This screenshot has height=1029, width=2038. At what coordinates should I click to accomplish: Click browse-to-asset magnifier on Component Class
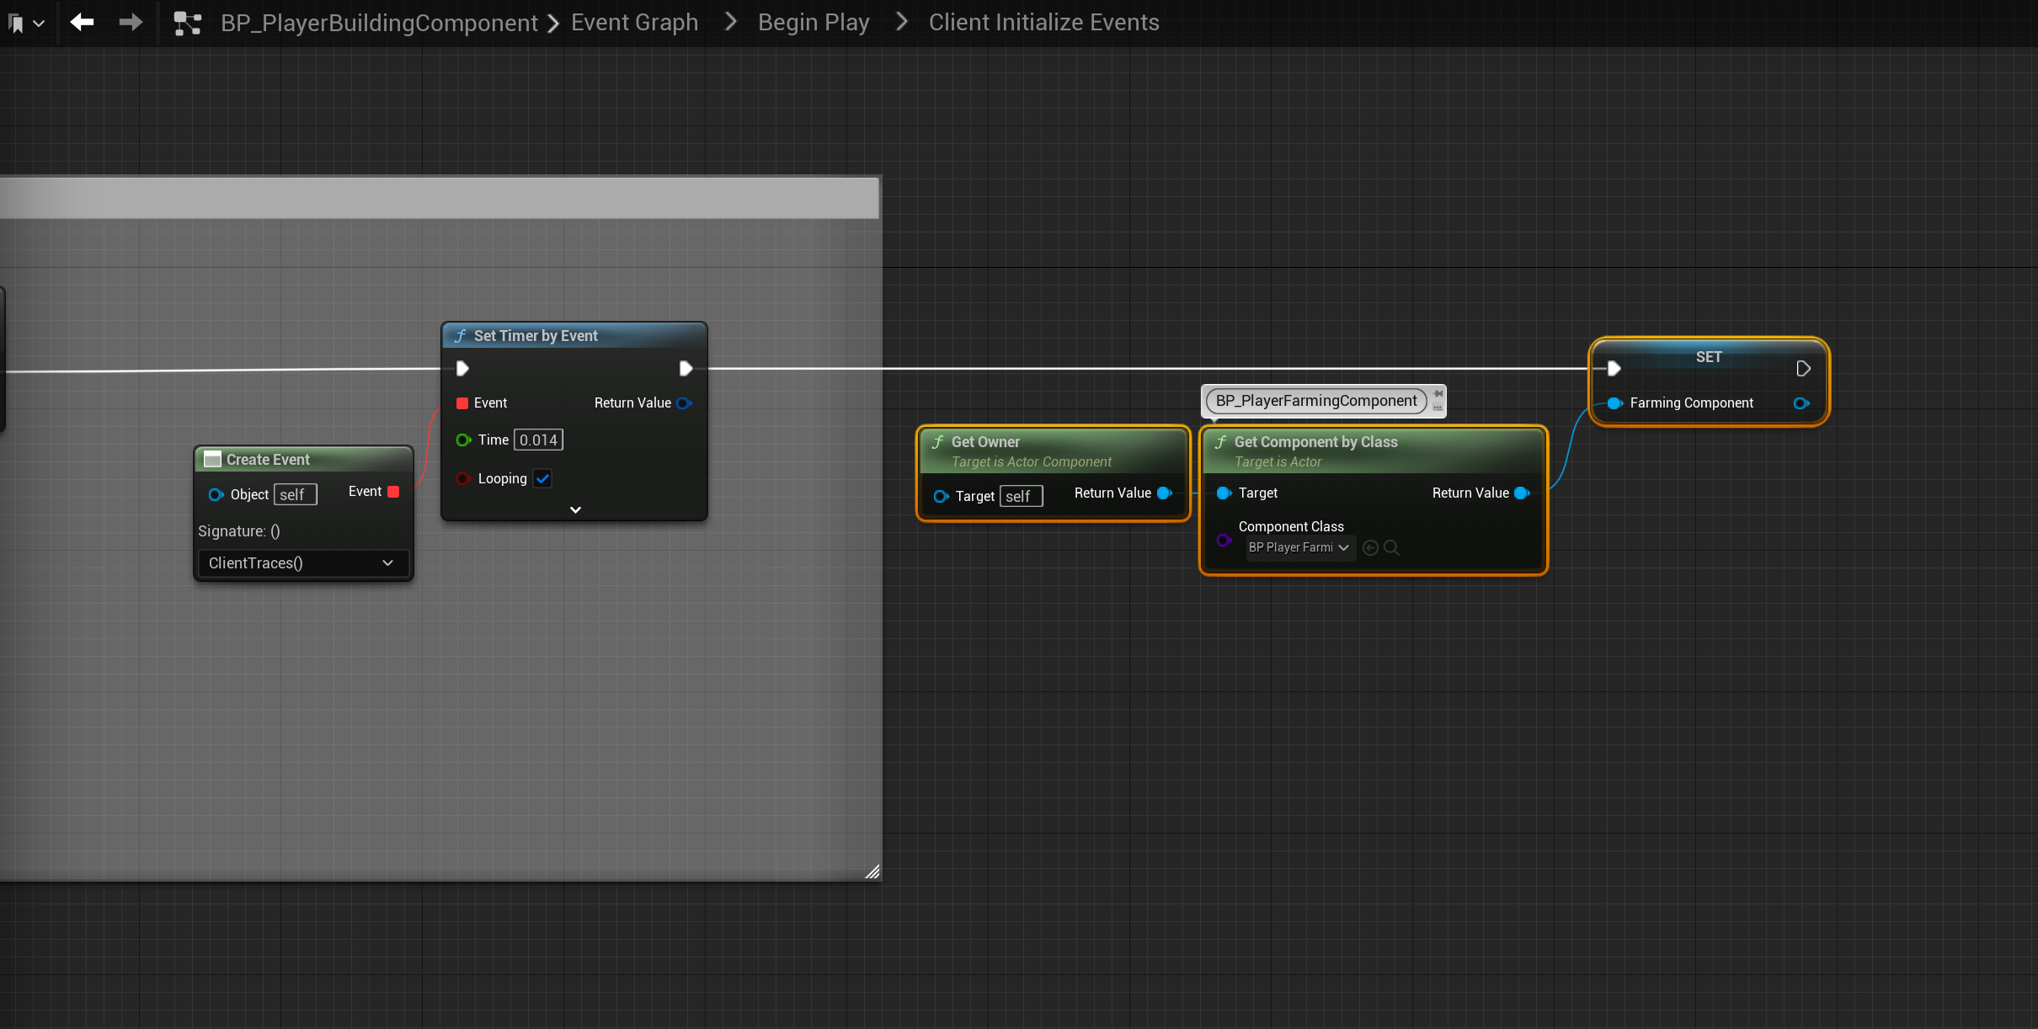pos(1392,548)
